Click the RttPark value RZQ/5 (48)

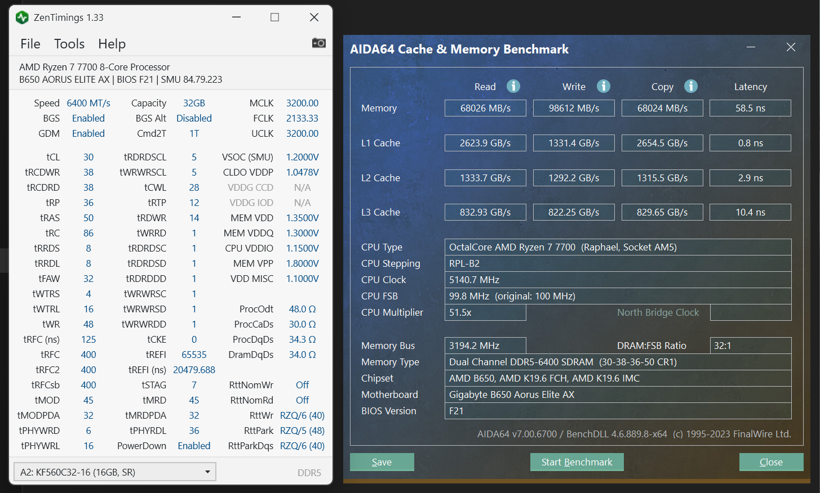click(302, 431)
